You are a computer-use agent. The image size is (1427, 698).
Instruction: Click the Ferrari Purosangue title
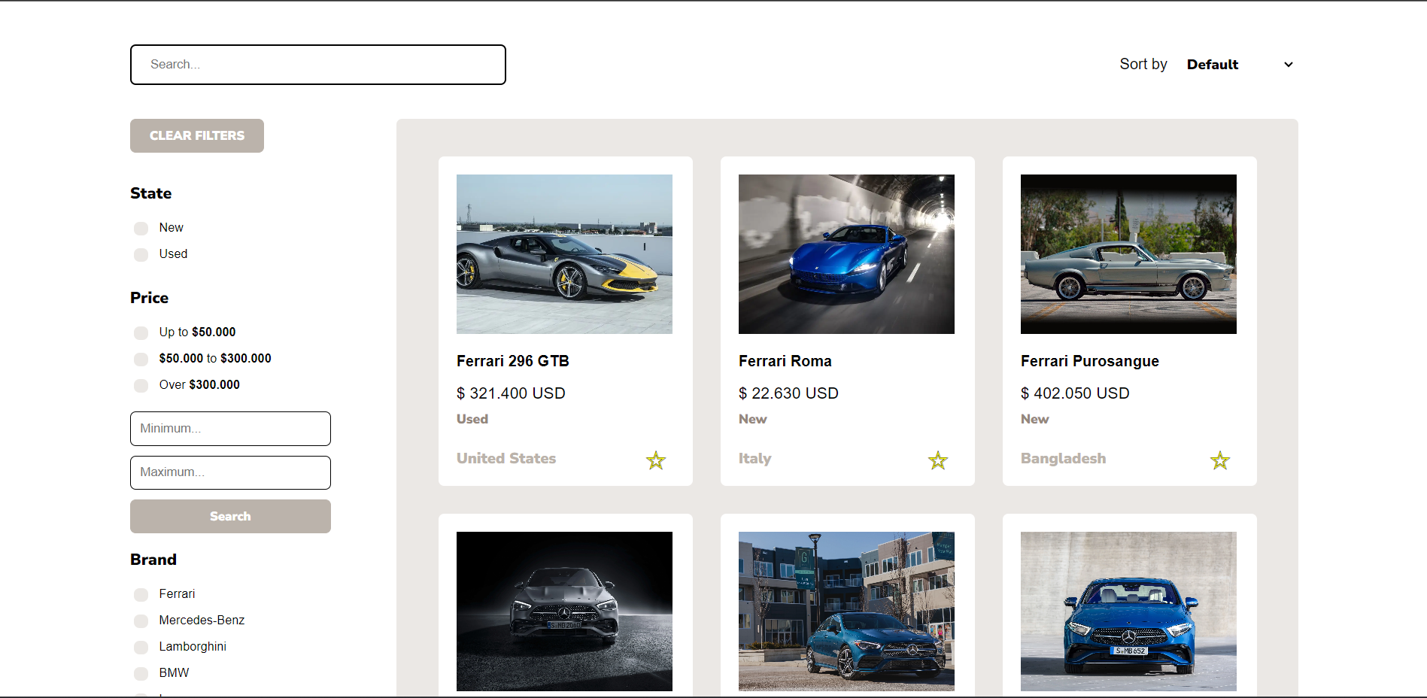click(x=1090, y=361)
